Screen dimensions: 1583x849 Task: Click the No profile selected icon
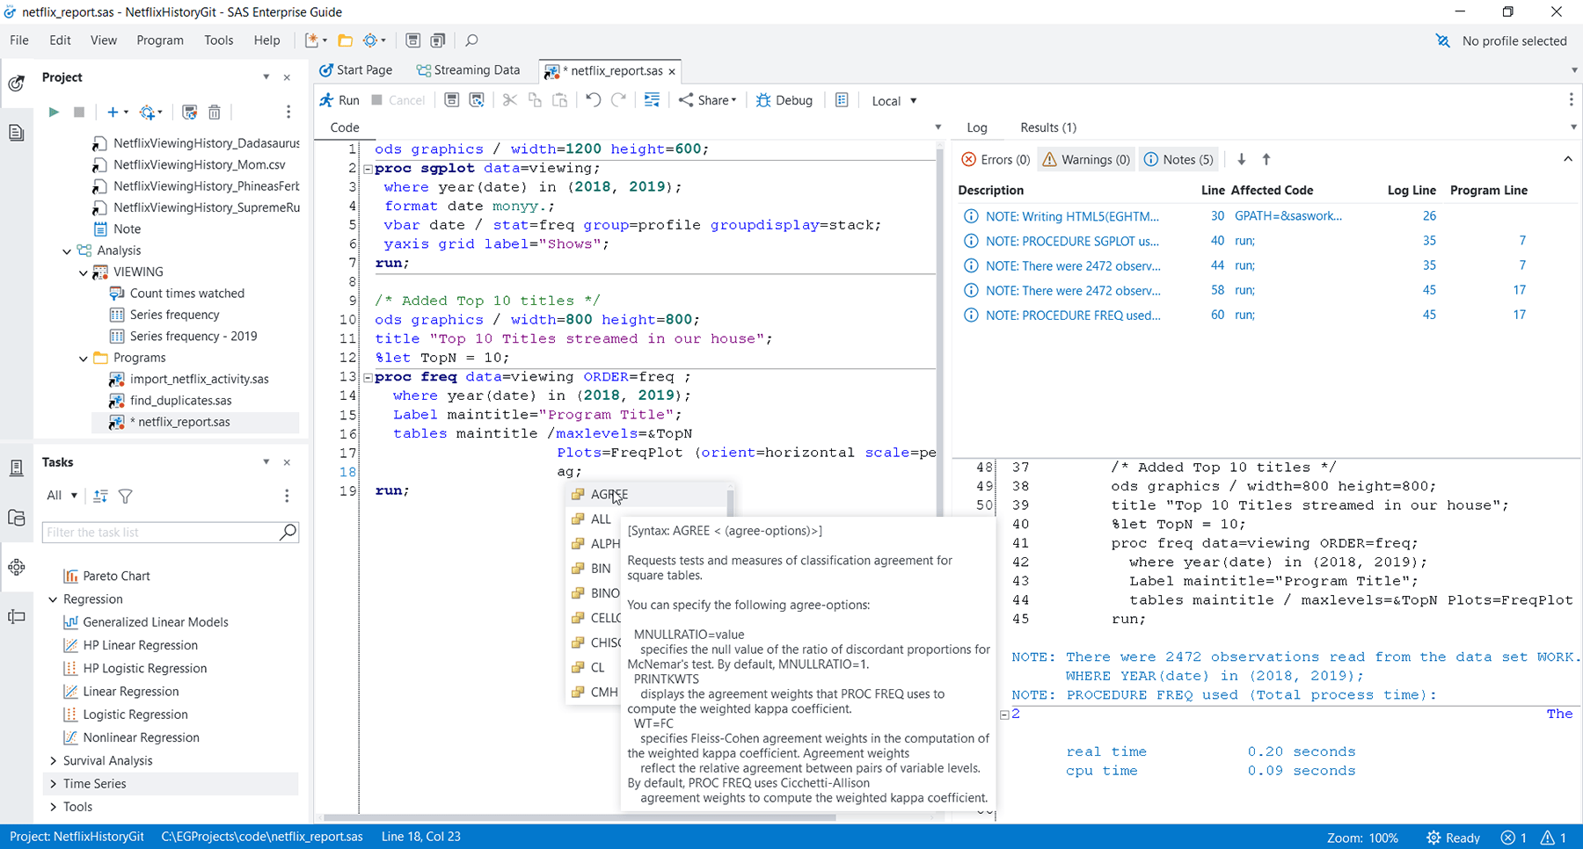1442,40
